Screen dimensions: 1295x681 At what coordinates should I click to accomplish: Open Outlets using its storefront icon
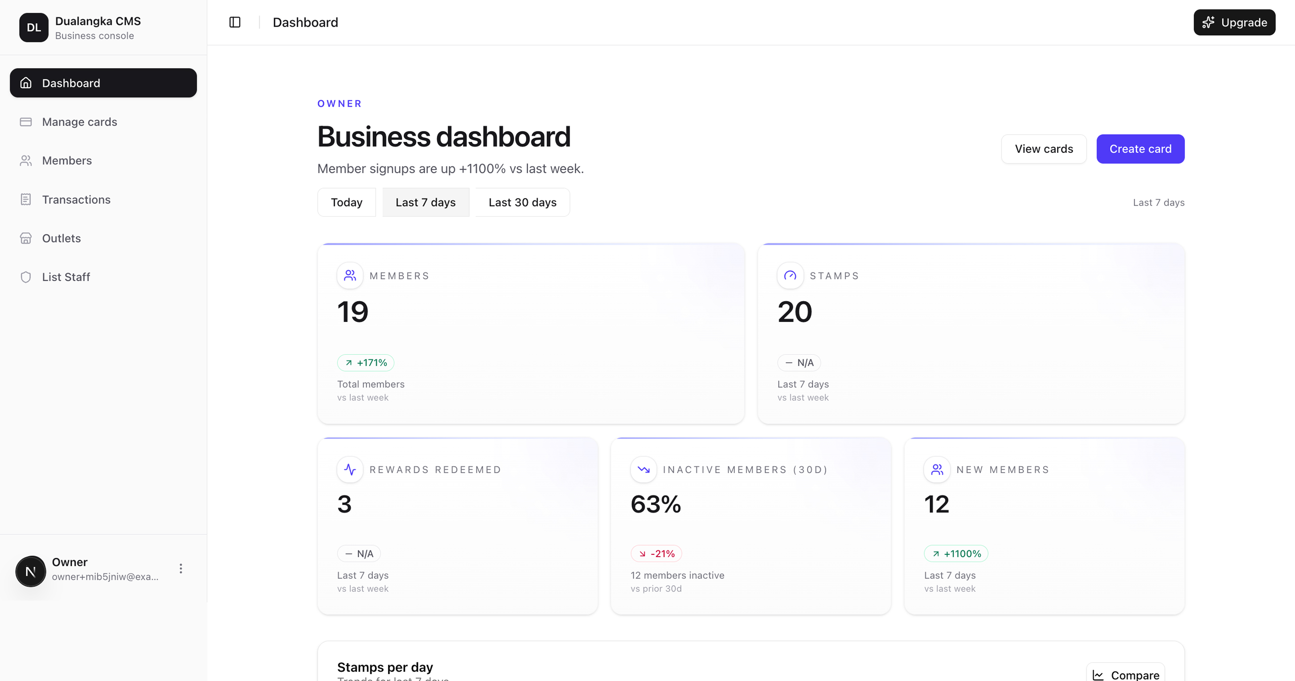26,238
